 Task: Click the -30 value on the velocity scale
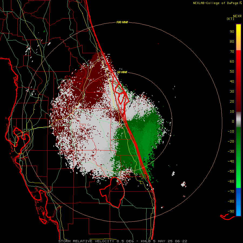pyautogui.click(x=231, y=151)
